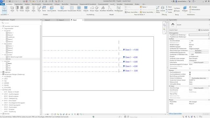Viewport: 210px width, 118px height.
Task: Click the Modelltext tool
Action: coord(103,9)
